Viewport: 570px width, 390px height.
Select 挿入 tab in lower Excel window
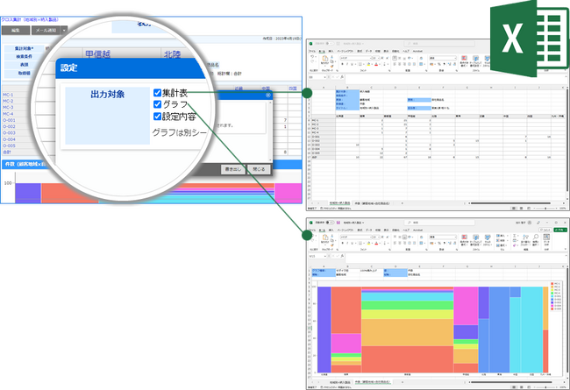click(x=331, y=230)
